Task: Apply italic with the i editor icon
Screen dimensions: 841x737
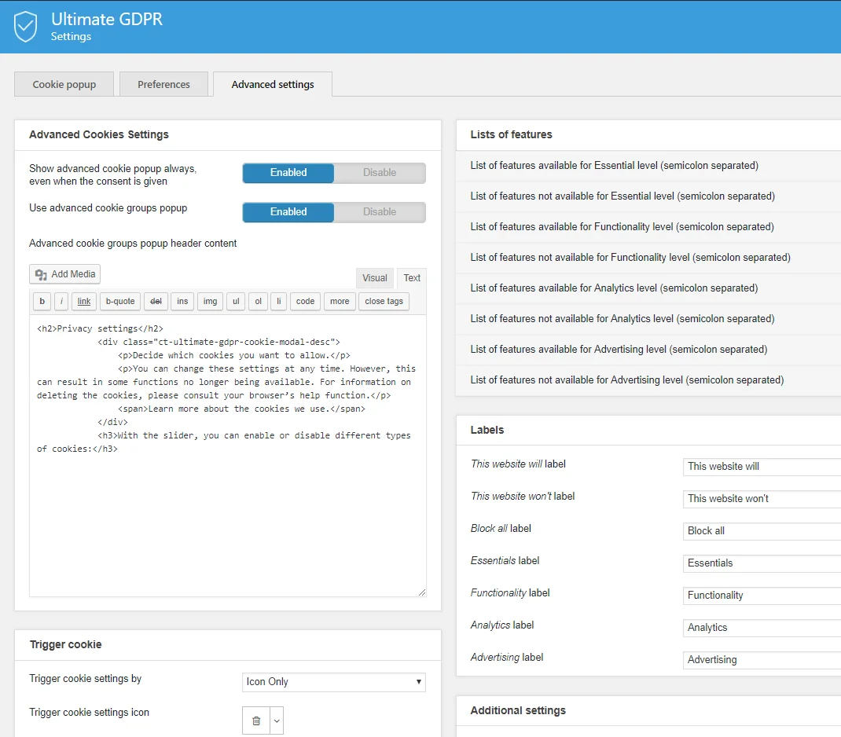Action: tap(61, 301)
